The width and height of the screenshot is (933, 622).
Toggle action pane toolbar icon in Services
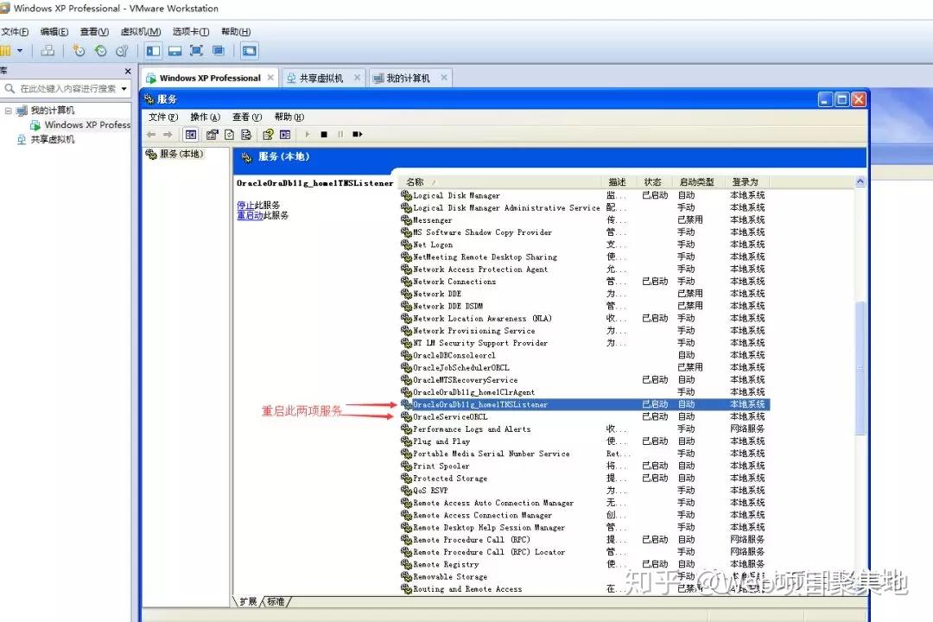click(285, 135)
